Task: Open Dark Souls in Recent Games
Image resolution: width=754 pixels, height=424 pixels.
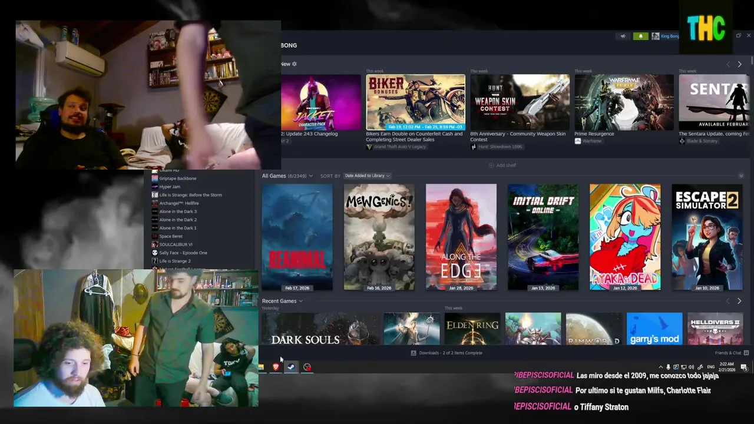Action: (322, 329)
